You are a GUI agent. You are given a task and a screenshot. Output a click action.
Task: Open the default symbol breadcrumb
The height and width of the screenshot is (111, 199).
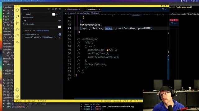(x=95, y=13)
